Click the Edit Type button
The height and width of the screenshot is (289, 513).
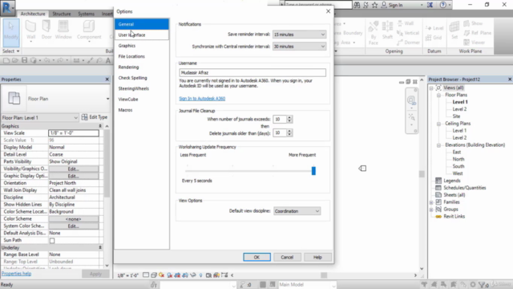(95, 117)
